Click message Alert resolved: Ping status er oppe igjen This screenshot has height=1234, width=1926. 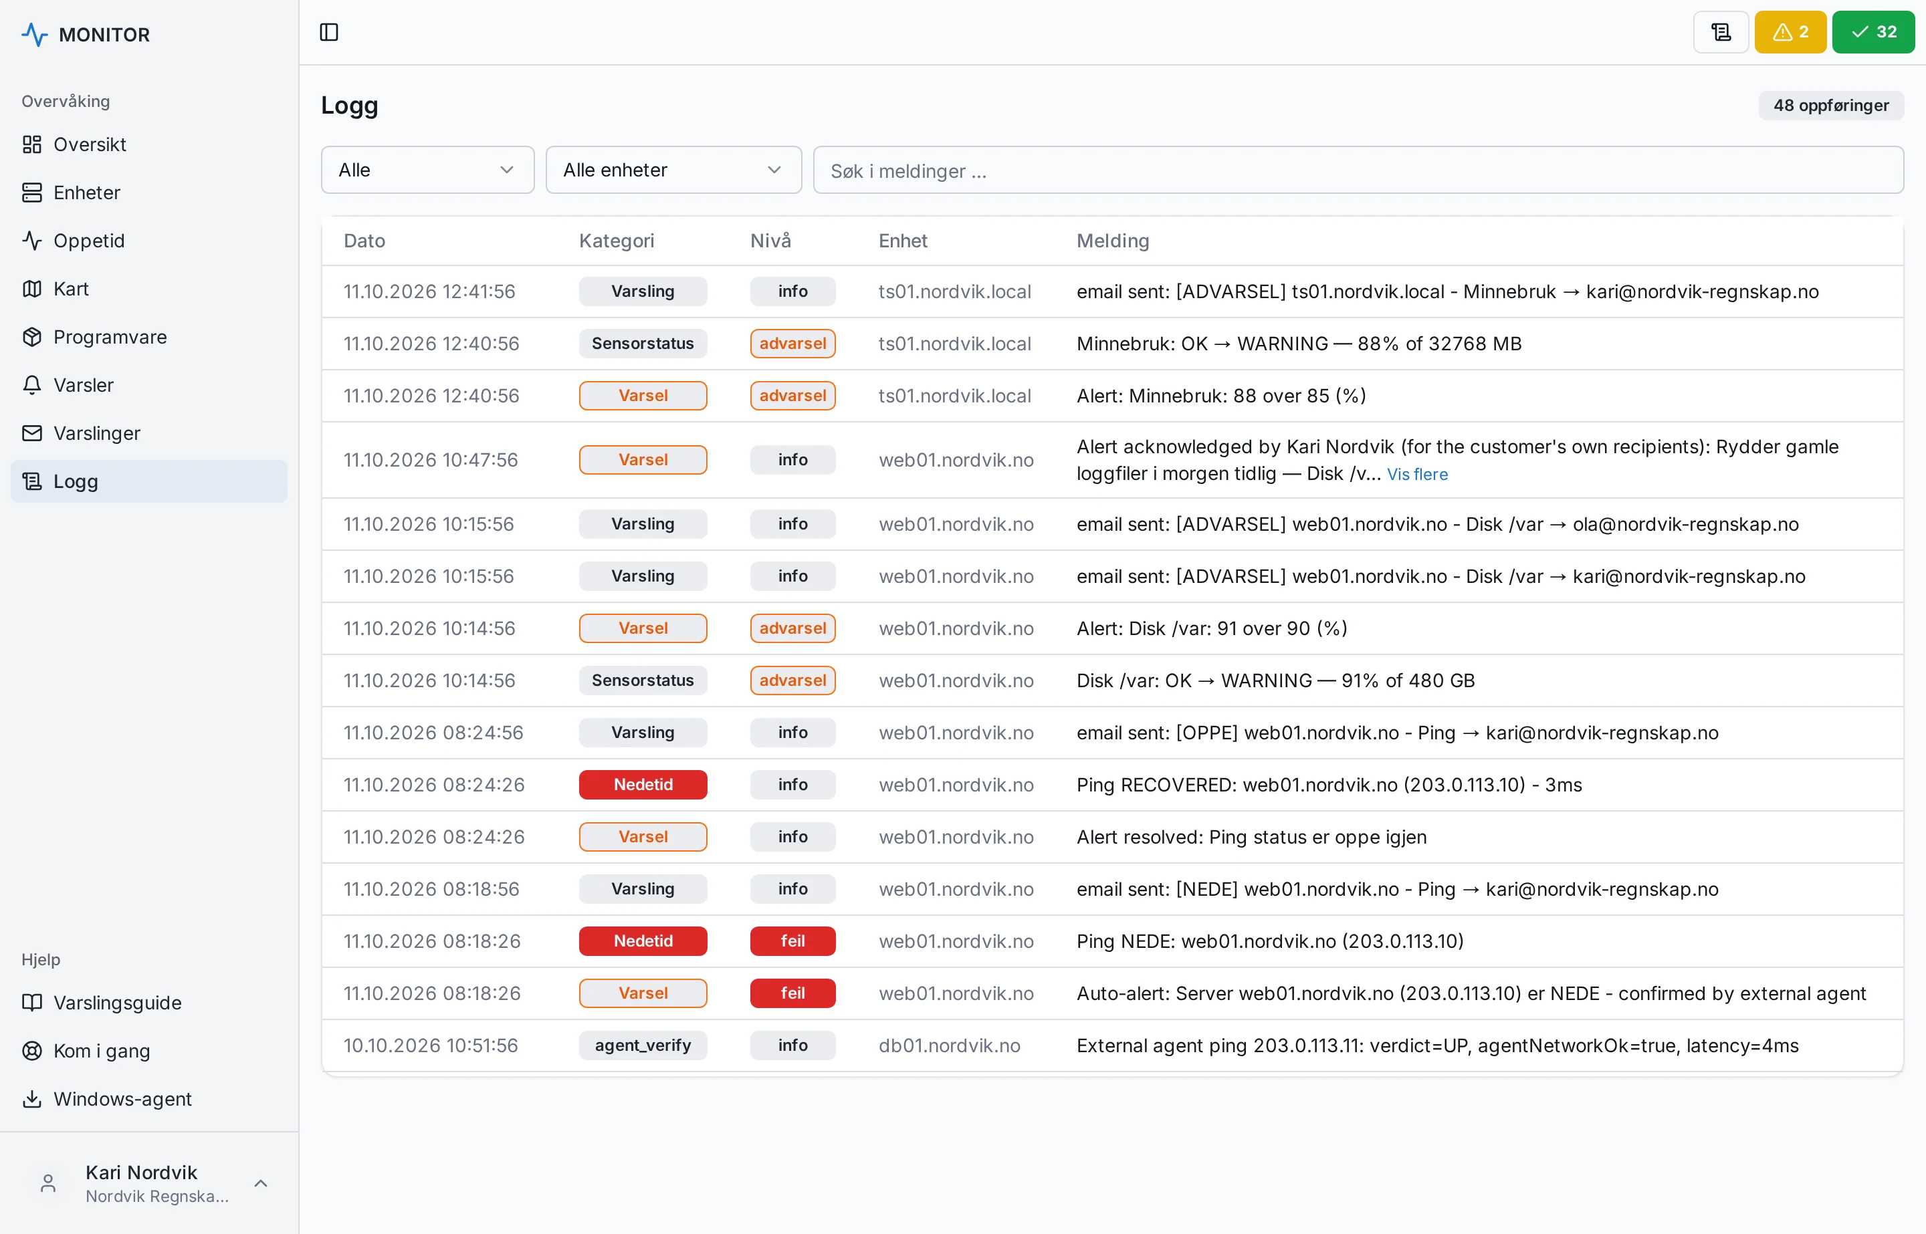(1251, 836)
